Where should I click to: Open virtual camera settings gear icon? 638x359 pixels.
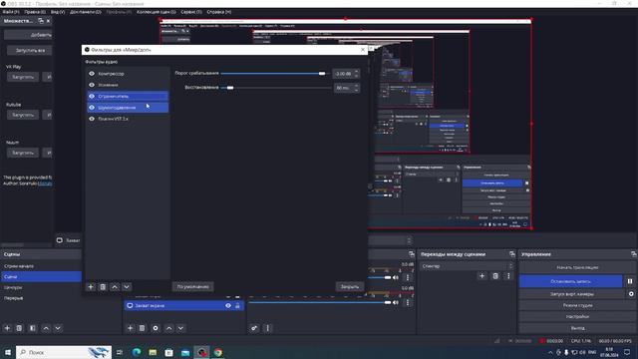[631, 294]
